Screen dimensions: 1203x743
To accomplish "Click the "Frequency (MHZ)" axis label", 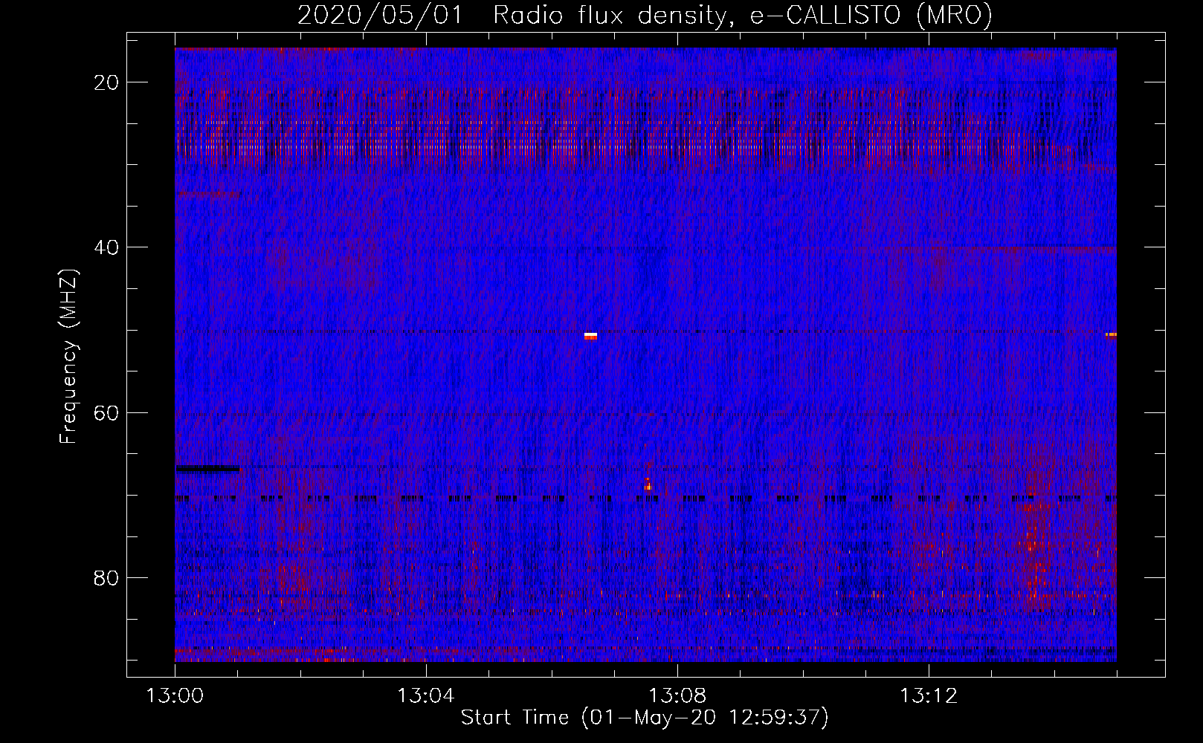I will [x=68, y=357].
